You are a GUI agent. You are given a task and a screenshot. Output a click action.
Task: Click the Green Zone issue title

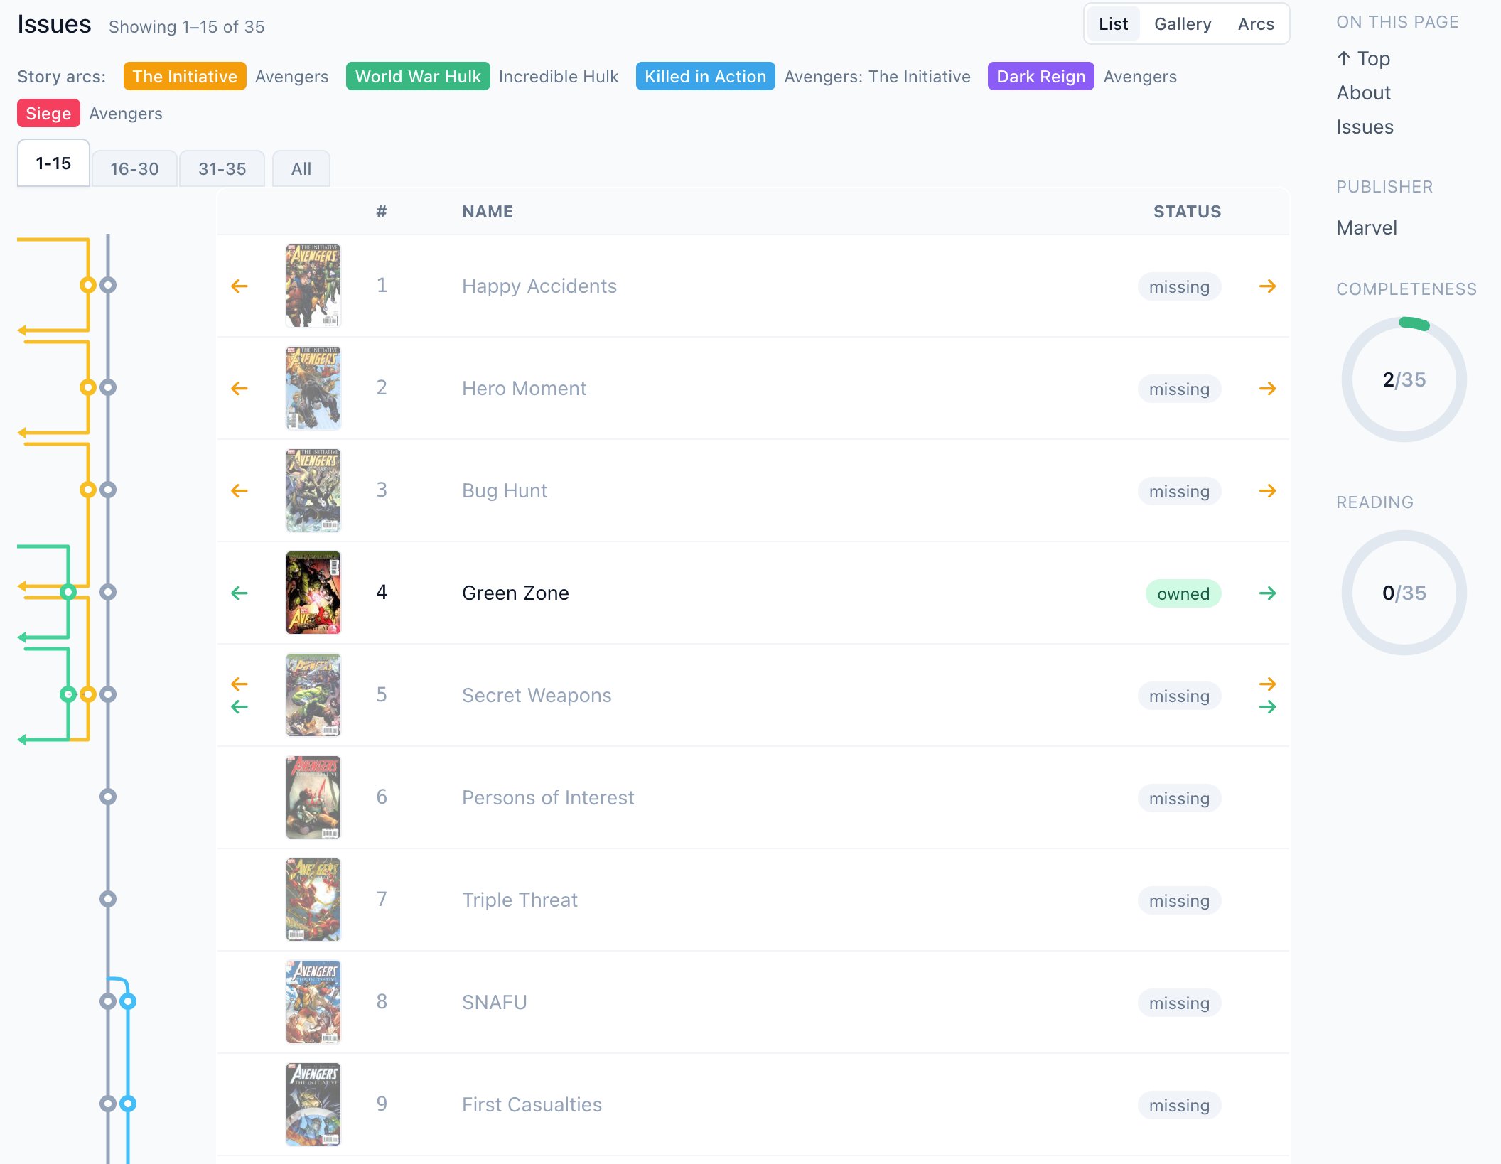515,593
